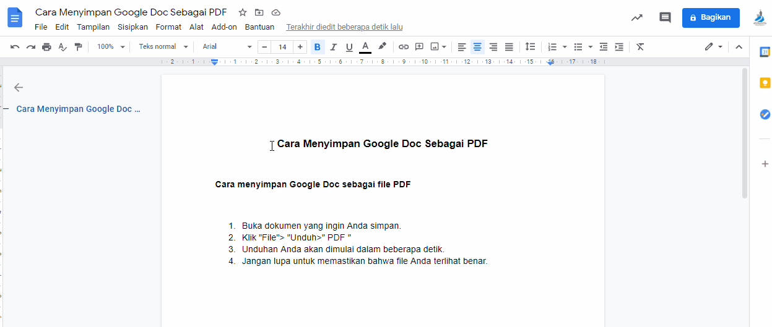772x327 pixels.
Task: Open the Alat menu
Action: pyautogui.click(x=196, y=27)
